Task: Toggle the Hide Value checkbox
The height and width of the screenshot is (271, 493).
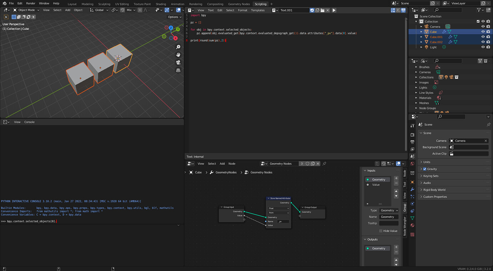Action: [381, 231]
